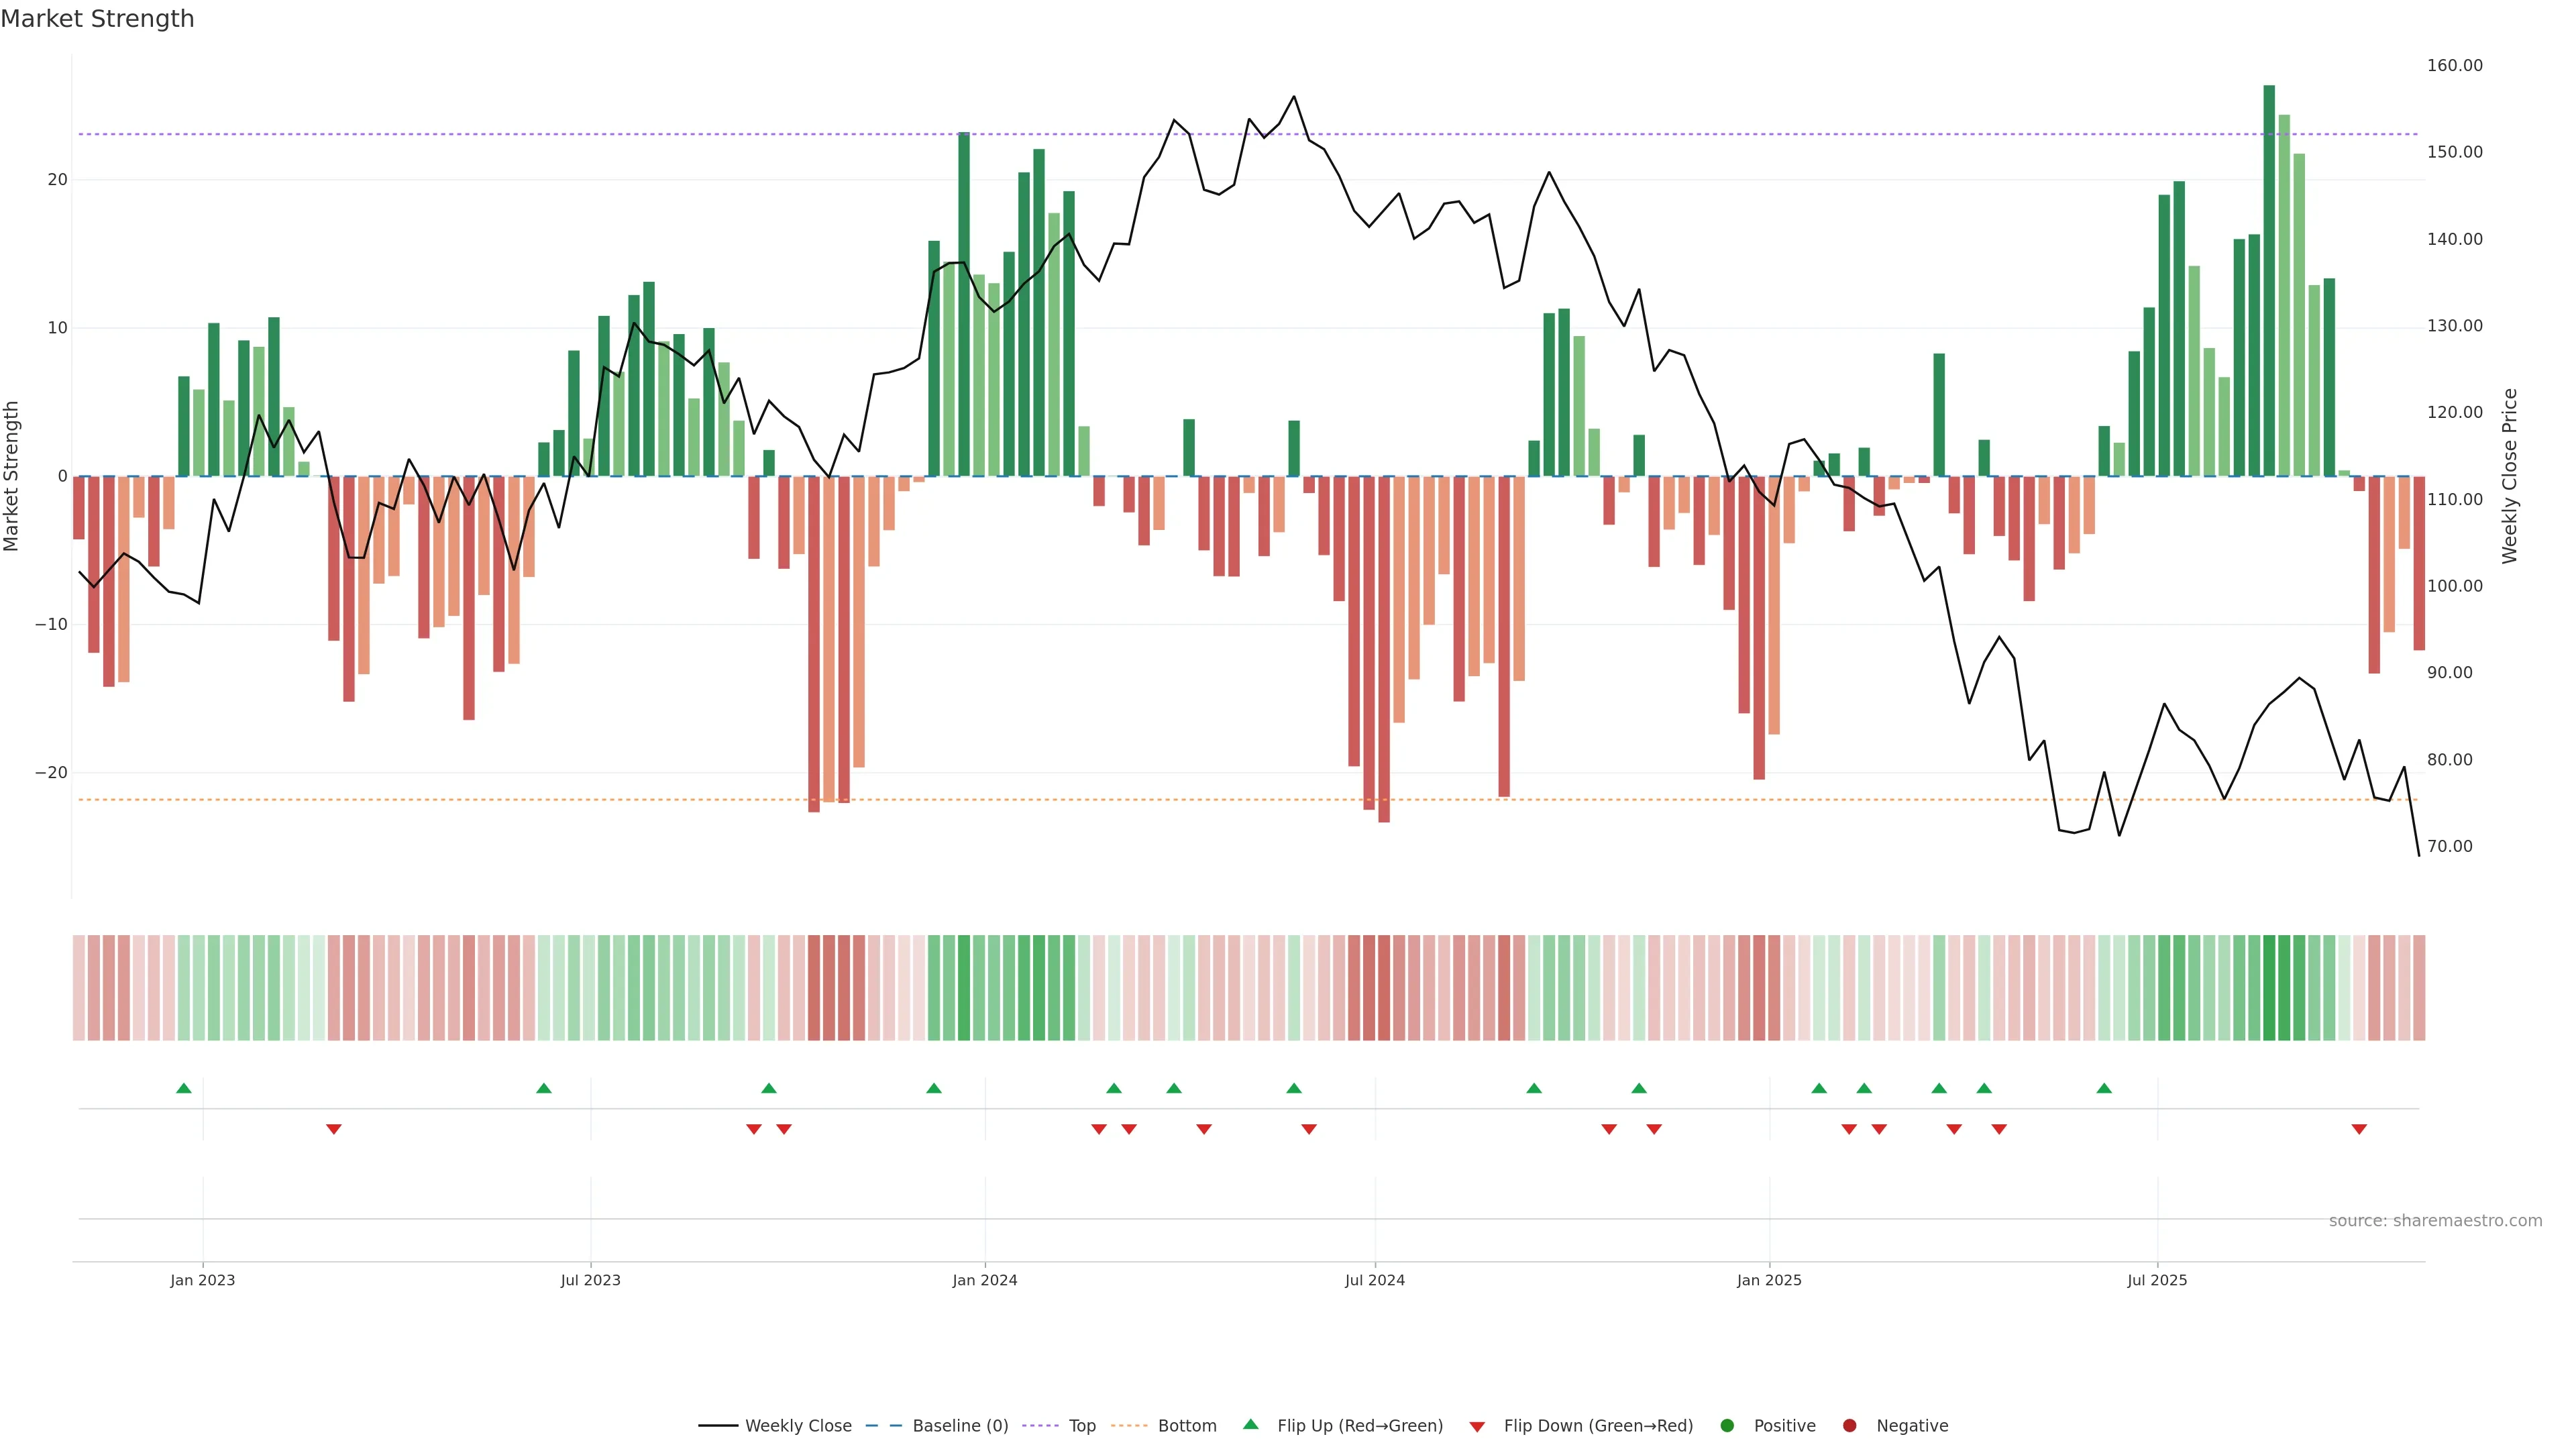Click the Positive green circle legend icon
Viewport: 2576px width, 1449px height.
pyautogui.click(x=1727, y=1426)
